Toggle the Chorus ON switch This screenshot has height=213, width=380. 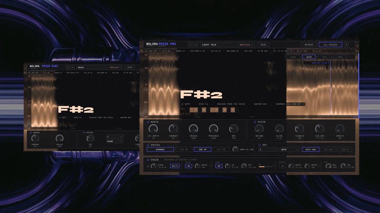pyautogui.click(x=282, y=166)
